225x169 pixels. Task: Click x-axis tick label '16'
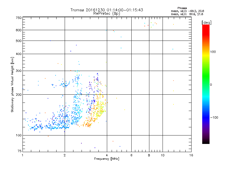pyautogui.click(x=191, y=155)
